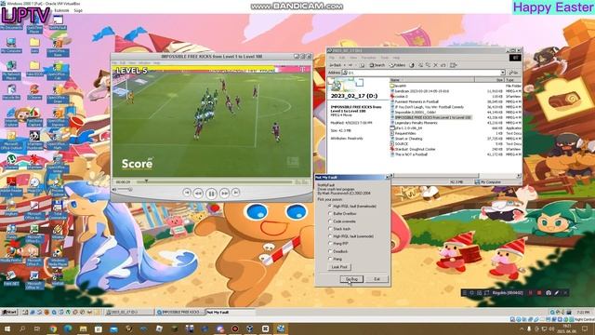This screenshot has width=595, height=335.
Task: Skip to the end of QuickTime movie
Action: (235, 193)
